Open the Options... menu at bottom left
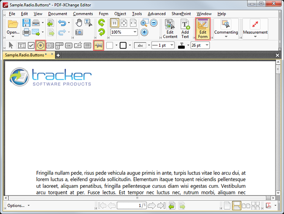Screen dimensions: 284x214 tap(18, 206)
